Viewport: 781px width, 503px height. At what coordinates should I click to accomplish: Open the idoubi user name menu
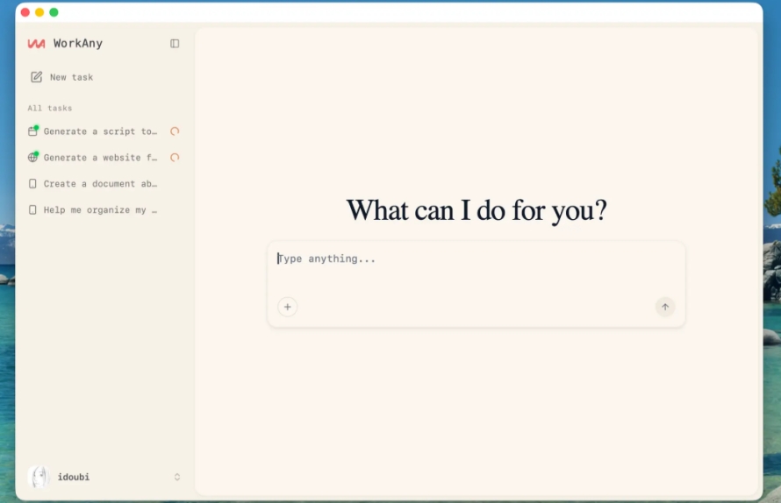coord(73,477)
